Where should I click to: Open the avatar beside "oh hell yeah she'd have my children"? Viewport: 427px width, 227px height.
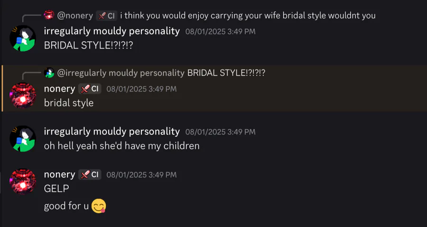pyautogui.click(x=23, y=139)
